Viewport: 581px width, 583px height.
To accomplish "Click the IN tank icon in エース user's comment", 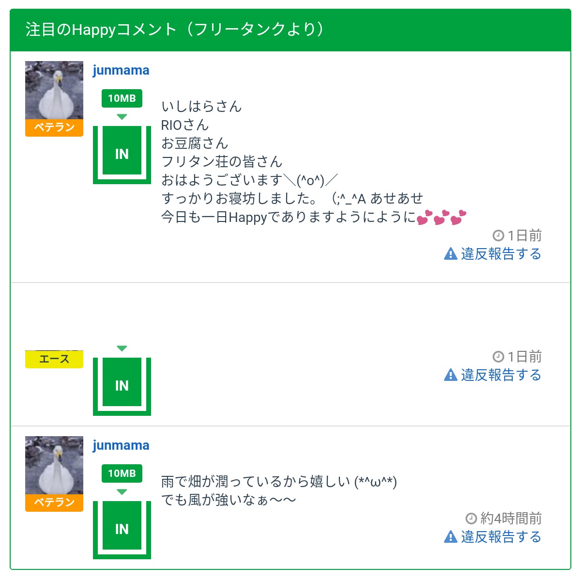I will pyautogui.click(x=122, y=386).
